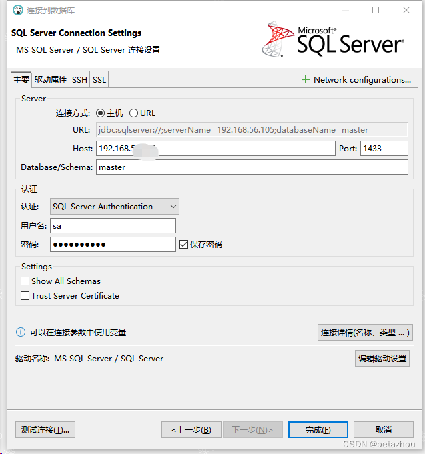Click the 下一步(N)> button
The width and height of the screenshot is (425, 454).
pyautogui.click(x=252, y=430)
